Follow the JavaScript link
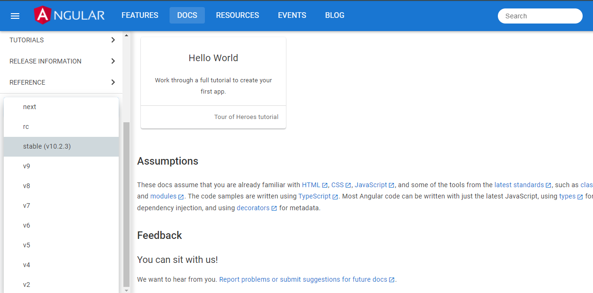Image resolution: width=593 pixels, height=293 pixels. [x=371, y=185]
